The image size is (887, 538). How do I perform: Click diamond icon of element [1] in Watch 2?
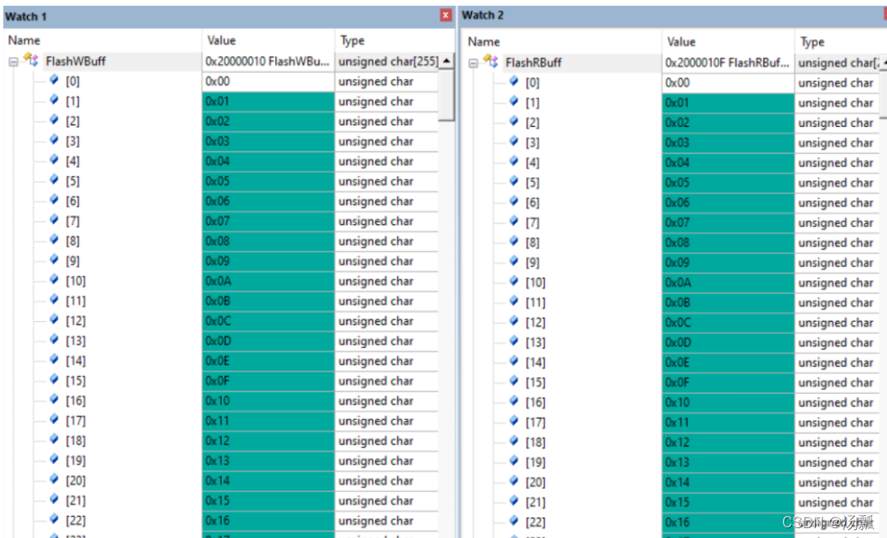pos(514,102)
